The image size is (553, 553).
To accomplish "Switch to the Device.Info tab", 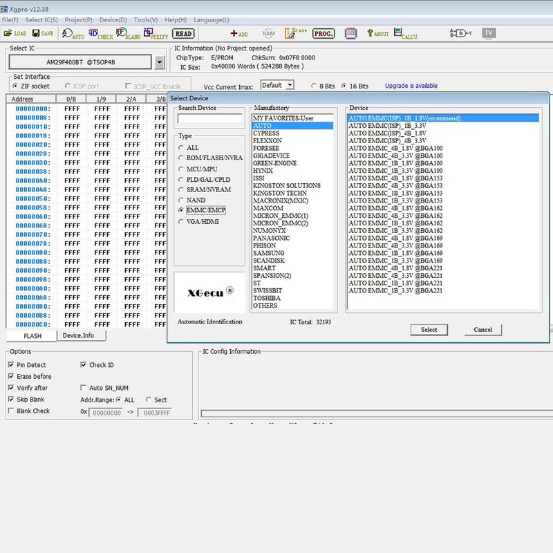I will pyautogui.click(x=81, y=335).
